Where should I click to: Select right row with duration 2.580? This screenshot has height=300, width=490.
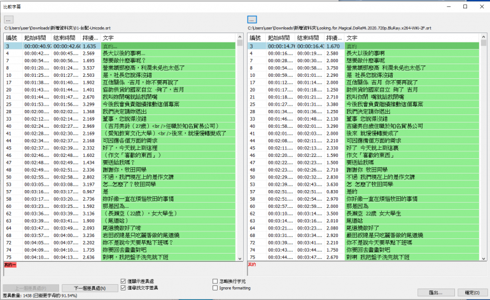tap(363, 53)
